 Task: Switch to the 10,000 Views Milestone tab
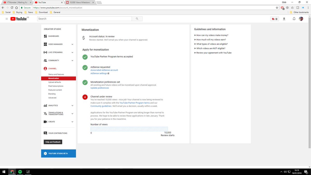pos(80,2)
